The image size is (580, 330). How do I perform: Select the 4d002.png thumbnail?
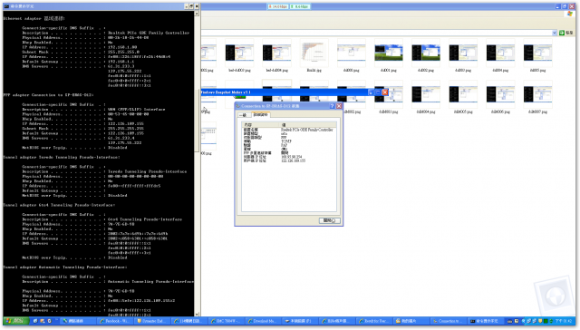click(426, 53)
